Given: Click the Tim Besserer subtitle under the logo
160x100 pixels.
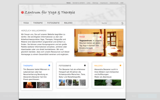Looking at the screenshot, I should [x=29, y=15].
